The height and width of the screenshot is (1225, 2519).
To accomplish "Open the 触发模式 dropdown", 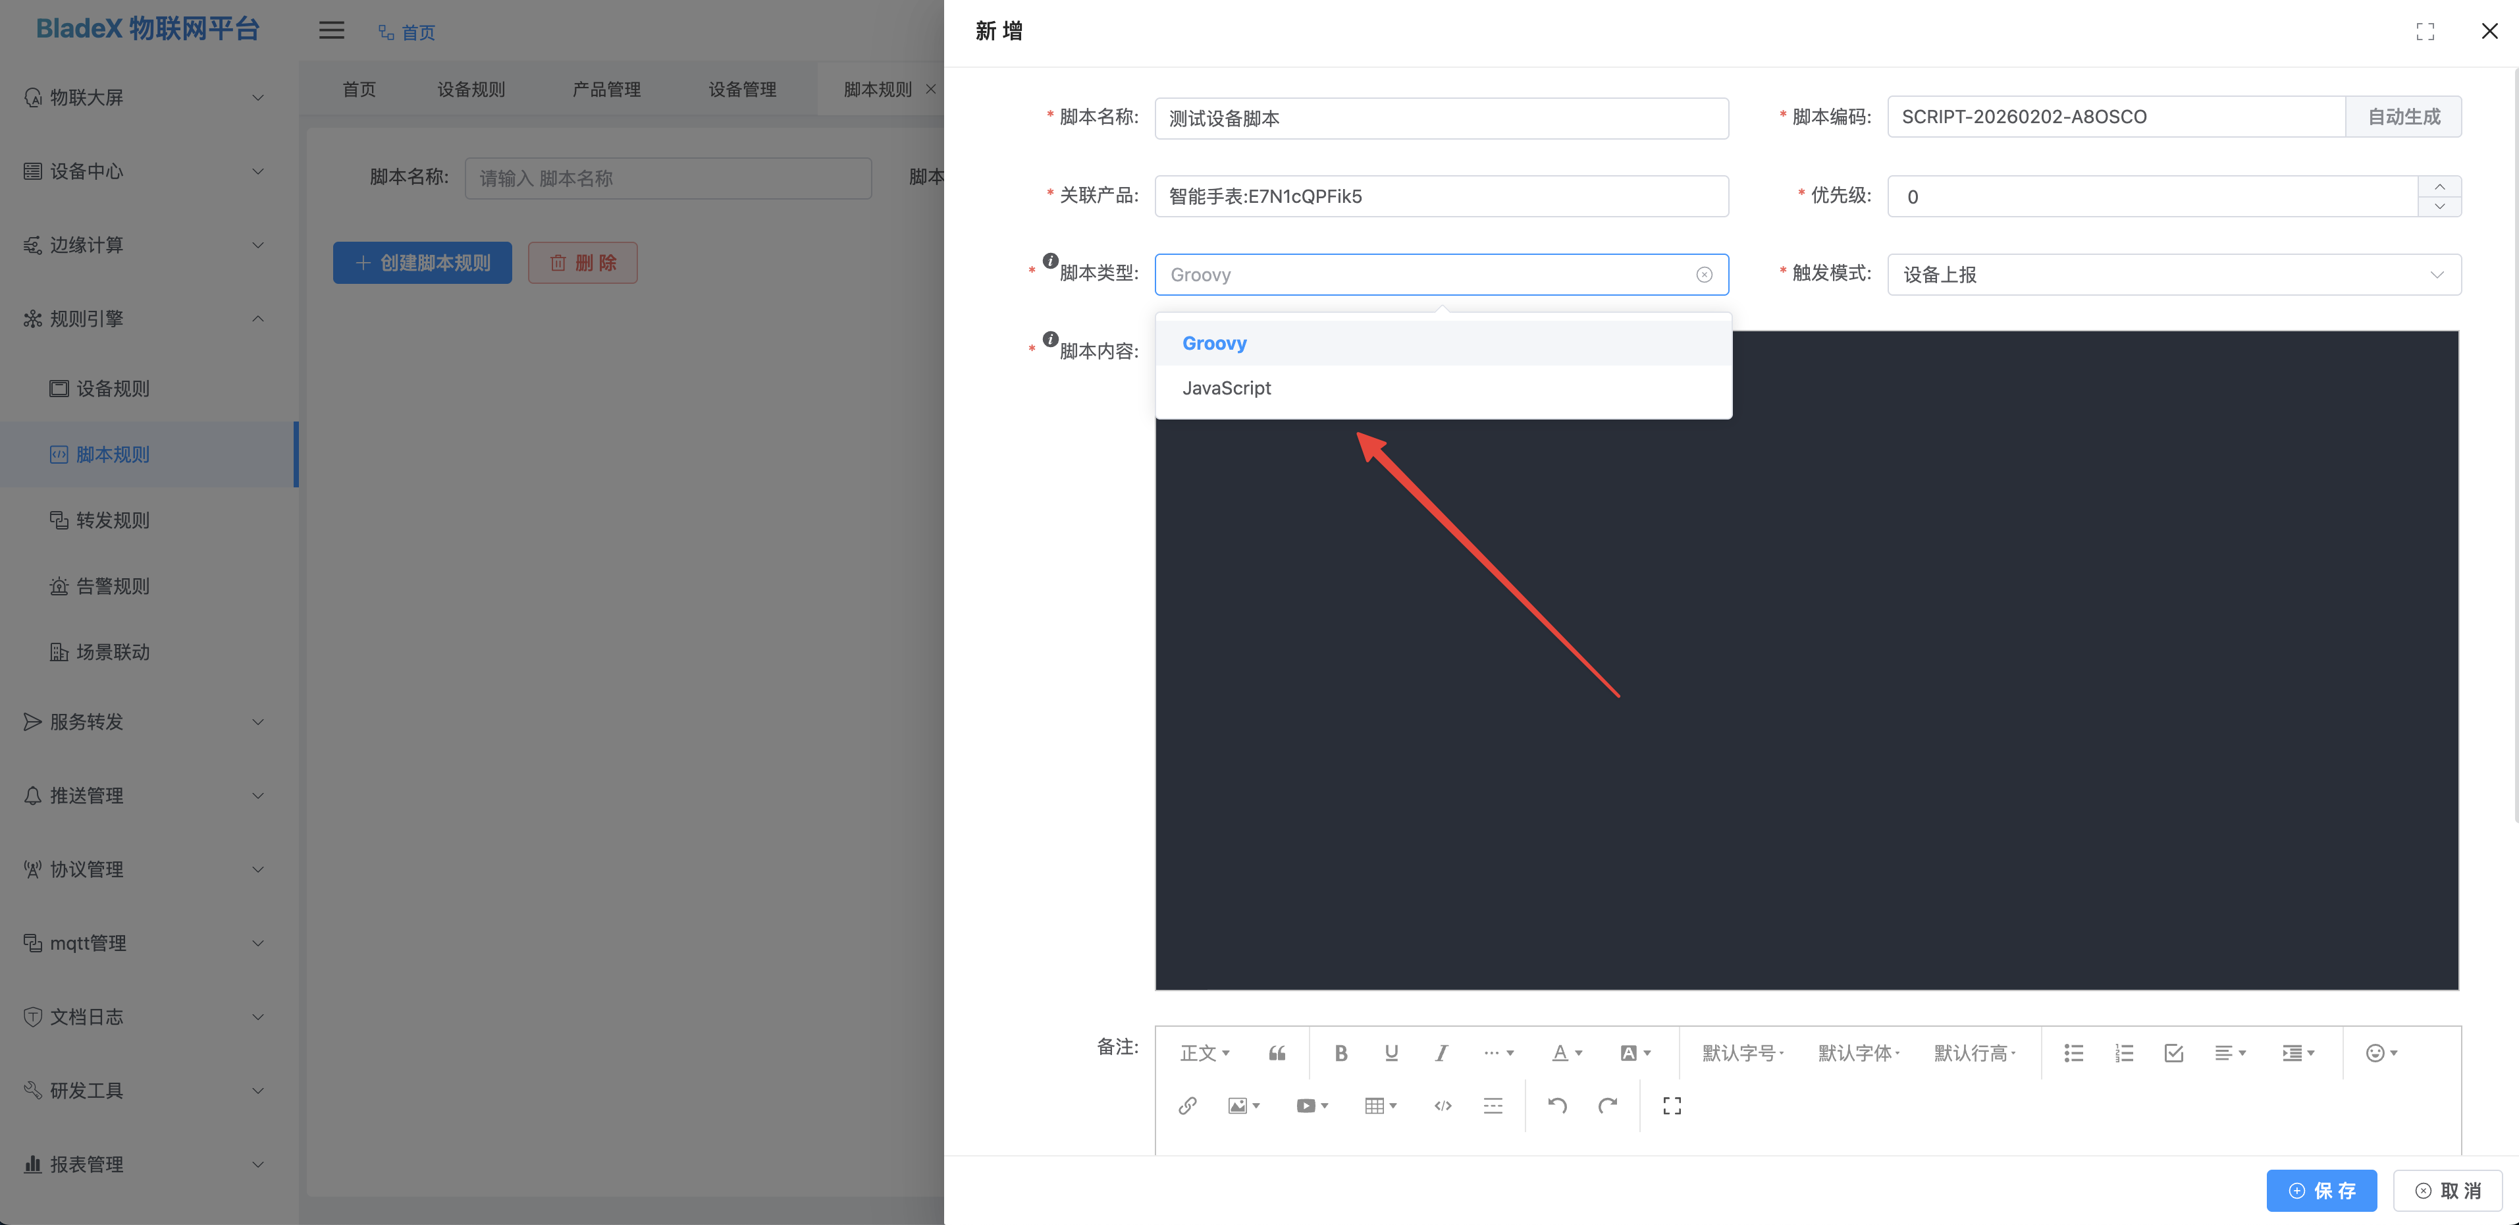I will coord(2172,275).
